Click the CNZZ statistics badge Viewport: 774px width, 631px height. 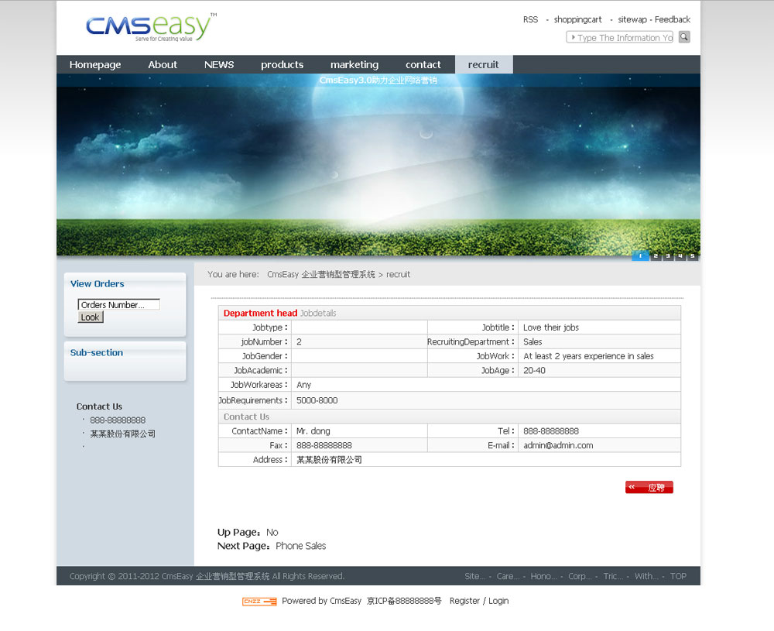259,602
